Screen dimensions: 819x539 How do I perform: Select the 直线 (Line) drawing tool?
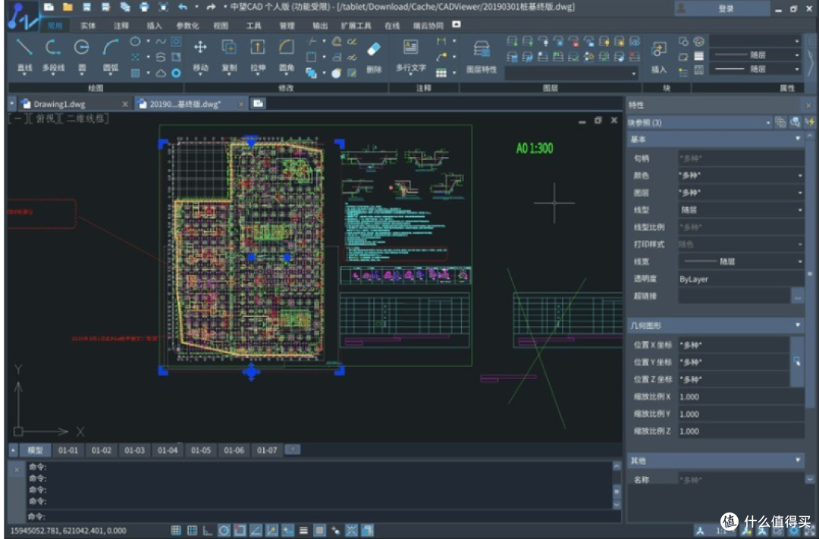[x=24, y=55]
